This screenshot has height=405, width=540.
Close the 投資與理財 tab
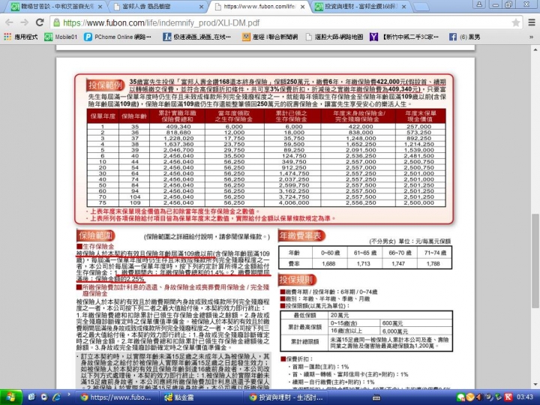404,7
